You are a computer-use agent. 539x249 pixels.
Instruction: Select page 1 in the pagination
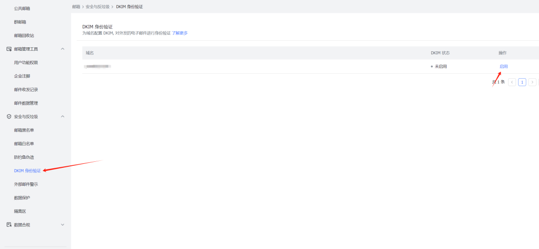pyautogui.click(x=522, y=82)
